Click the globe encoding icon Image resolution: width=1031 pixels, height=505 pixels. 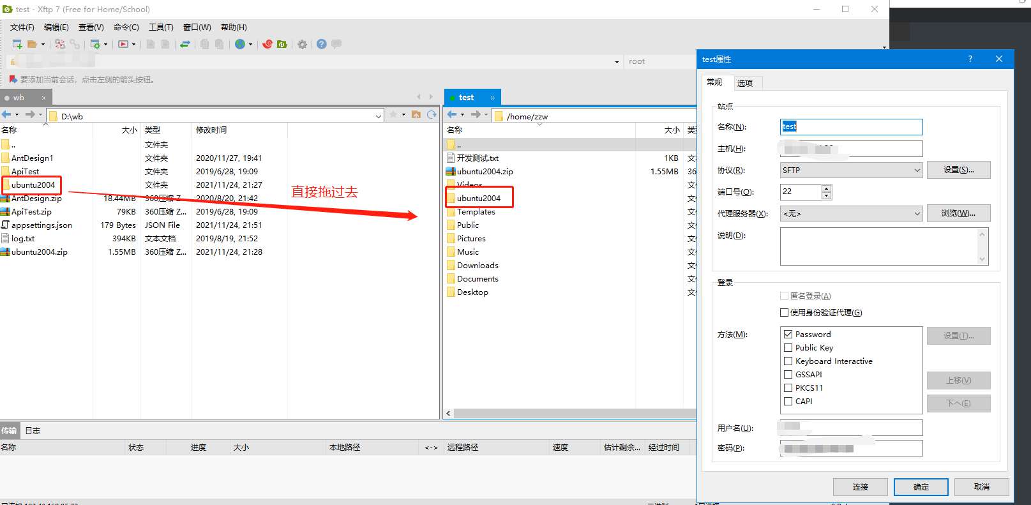pos(240,44)
